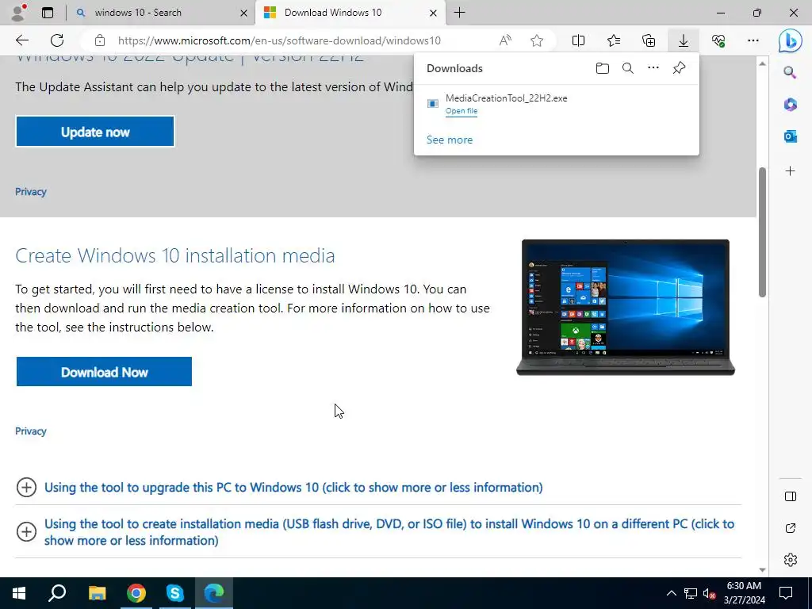Screen dimensions: 812x609
Task: Click scrollbar up arrow
Action: coord(762,63)
